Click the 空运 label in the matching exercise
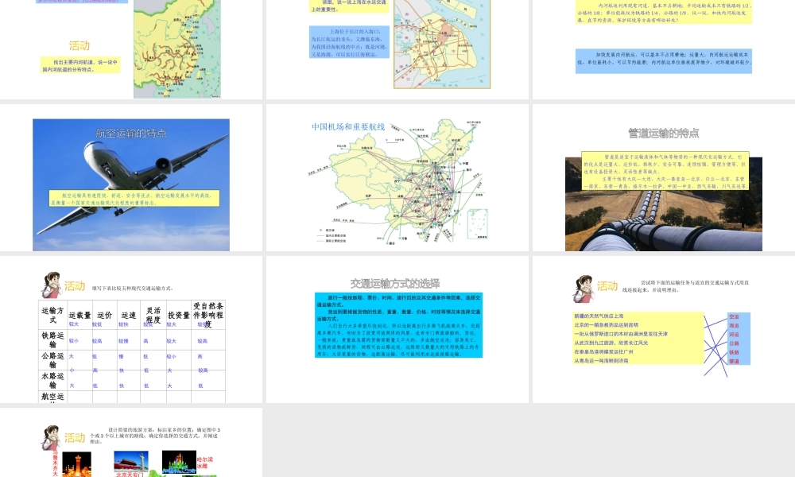 (734, 316)
